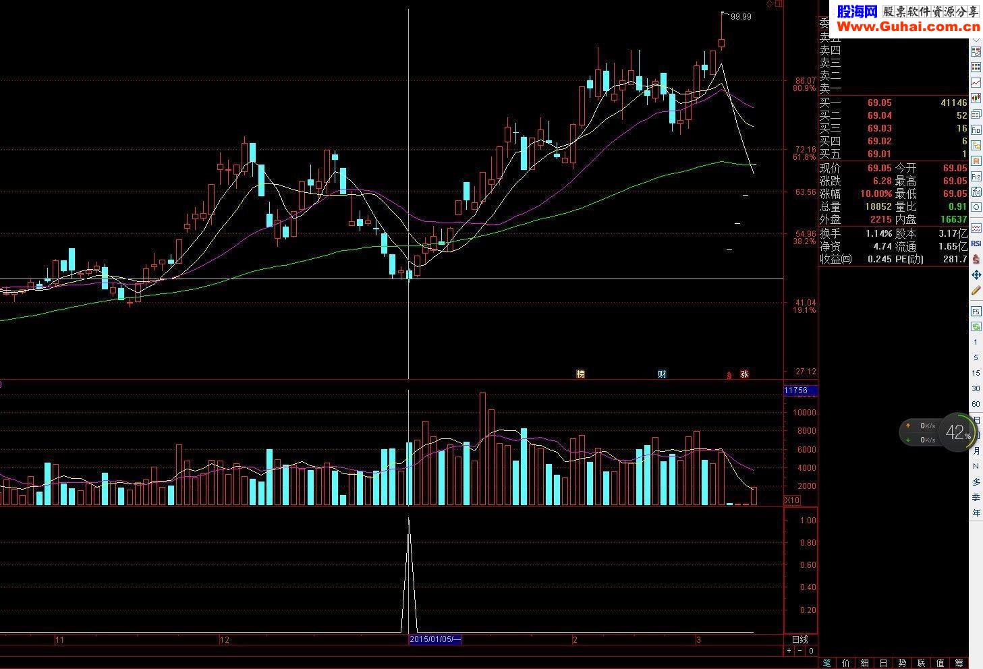The image size is (983, 669).
Task: Switch to 30-minute period
Action: tap(976, 388)
